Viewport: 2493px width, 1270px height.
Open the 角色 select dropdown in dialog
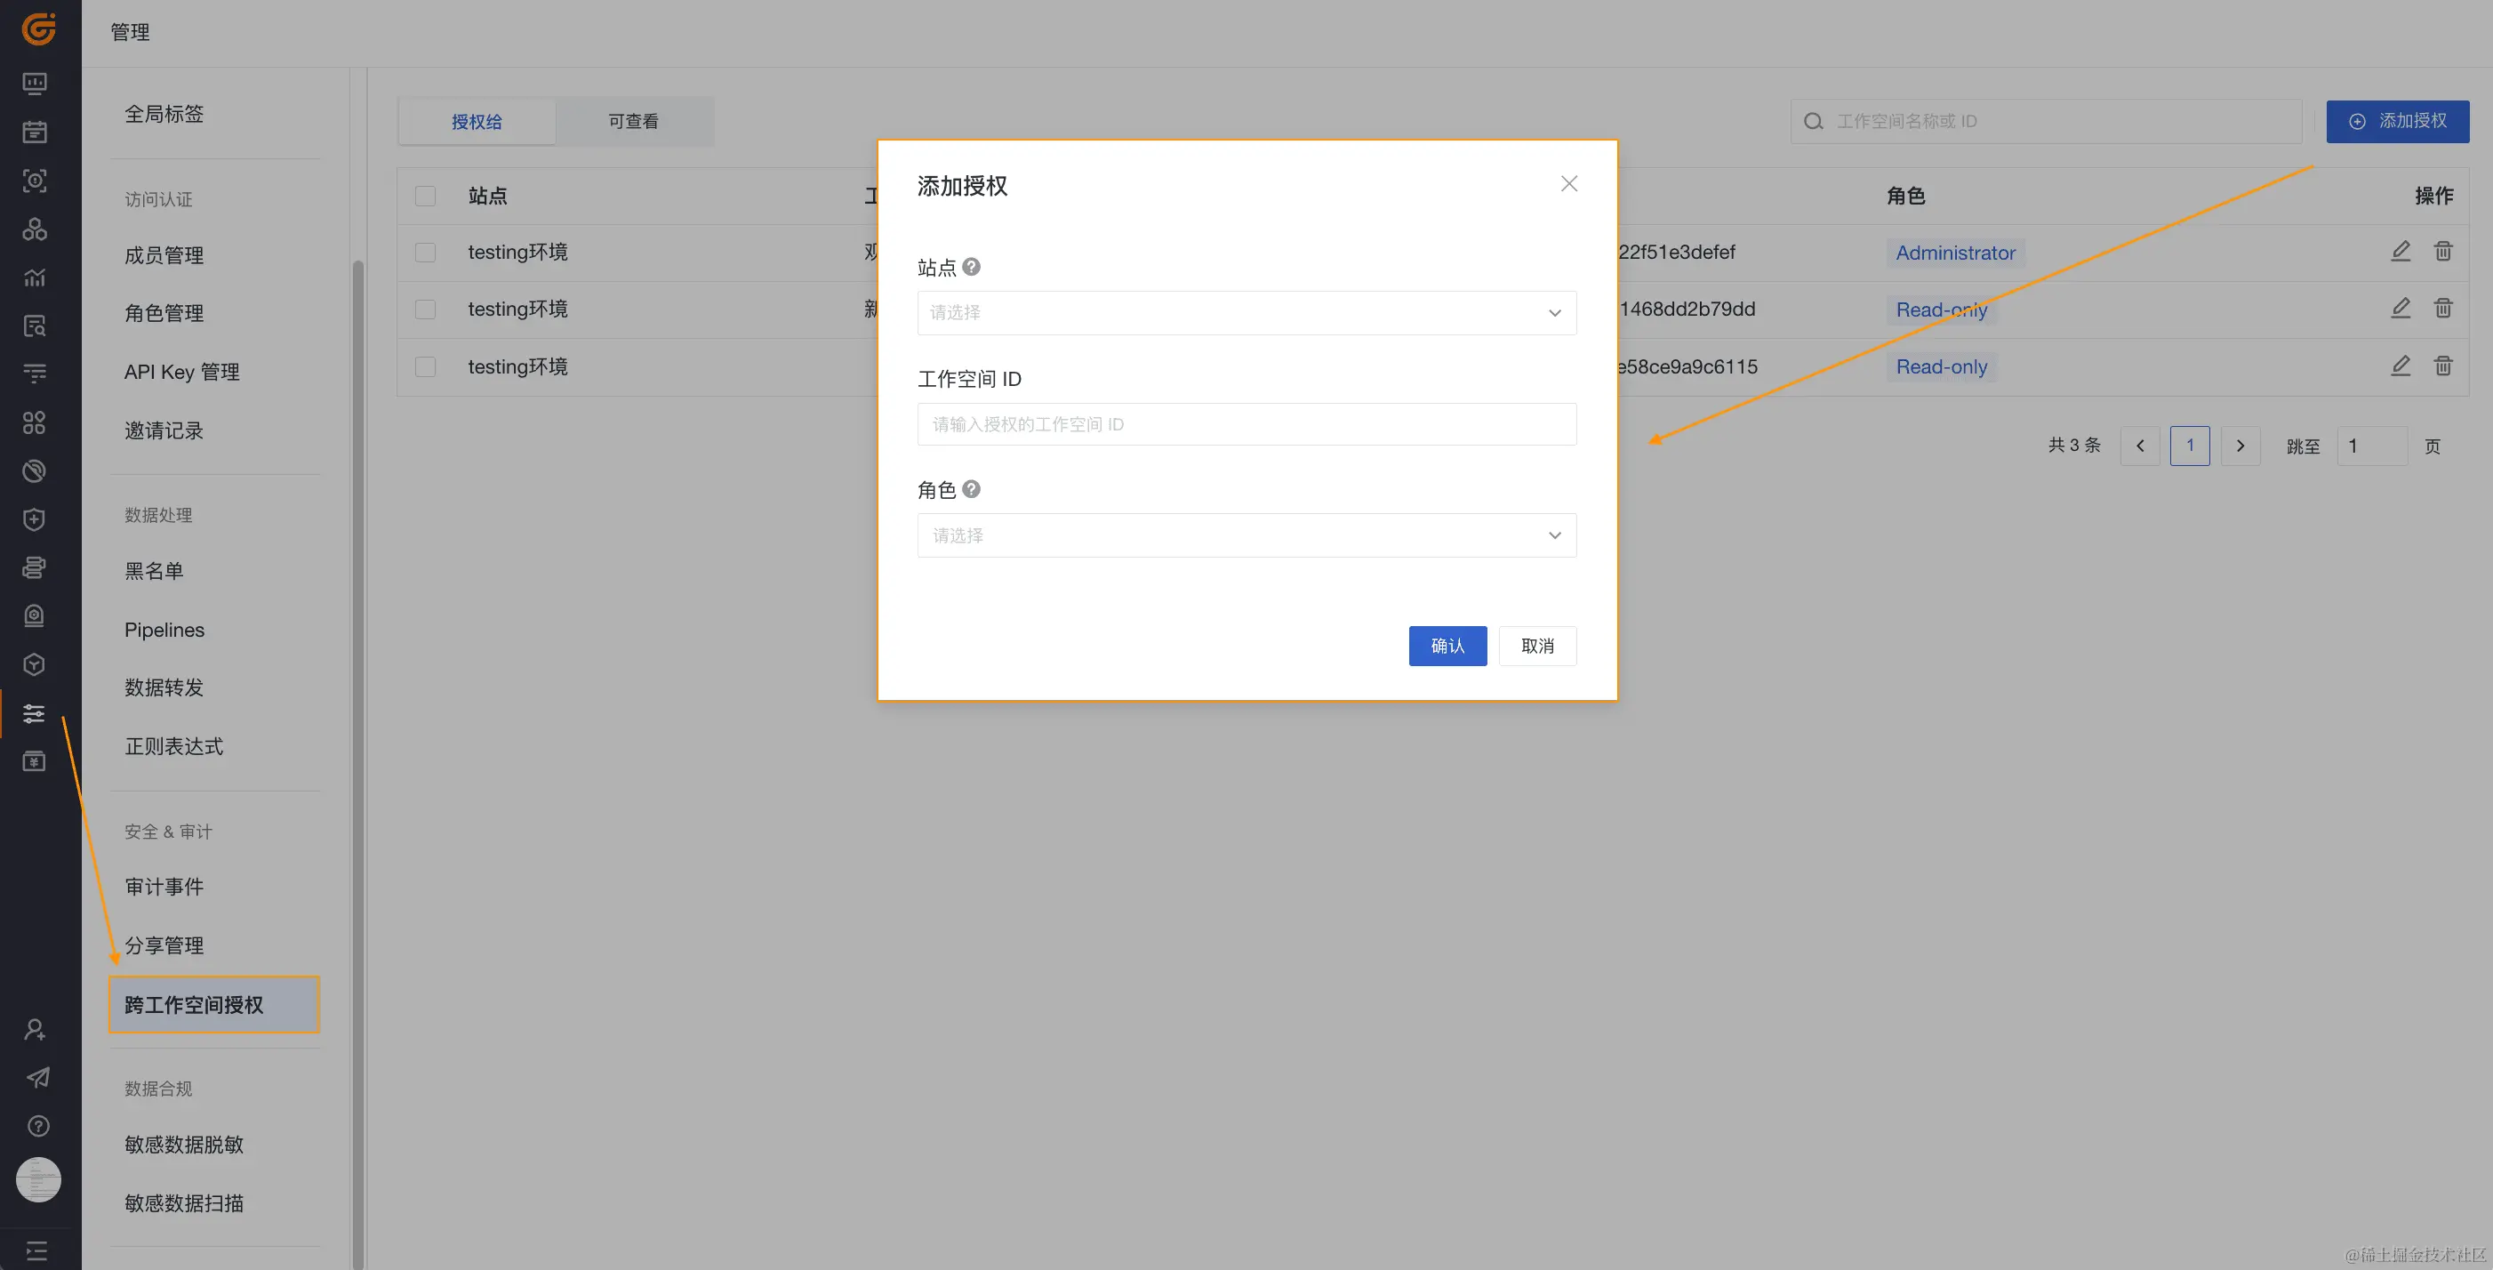pyautogui.click(x=1246, y=535)
